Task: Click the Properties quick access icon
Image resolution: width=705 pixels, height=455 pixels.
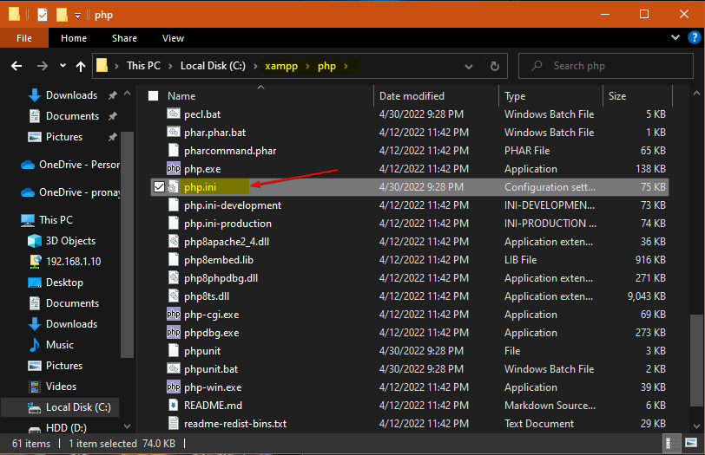Action: [43, 15]
